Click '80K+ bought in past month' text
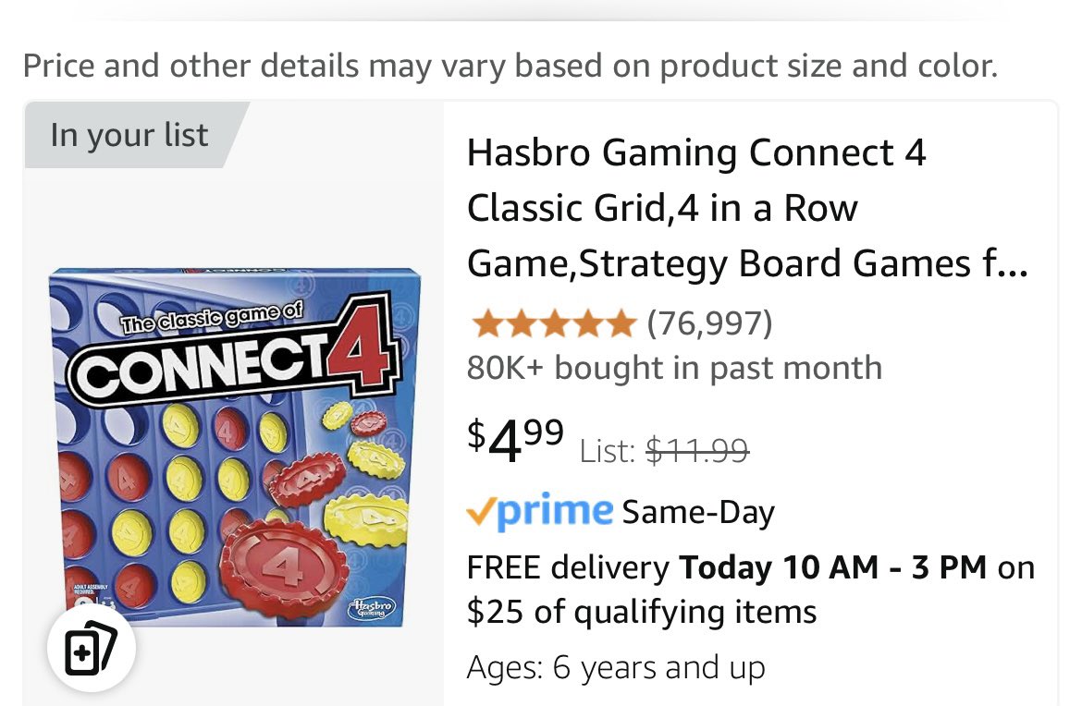This screenshot has width=1082, height=706. (674, 368)
